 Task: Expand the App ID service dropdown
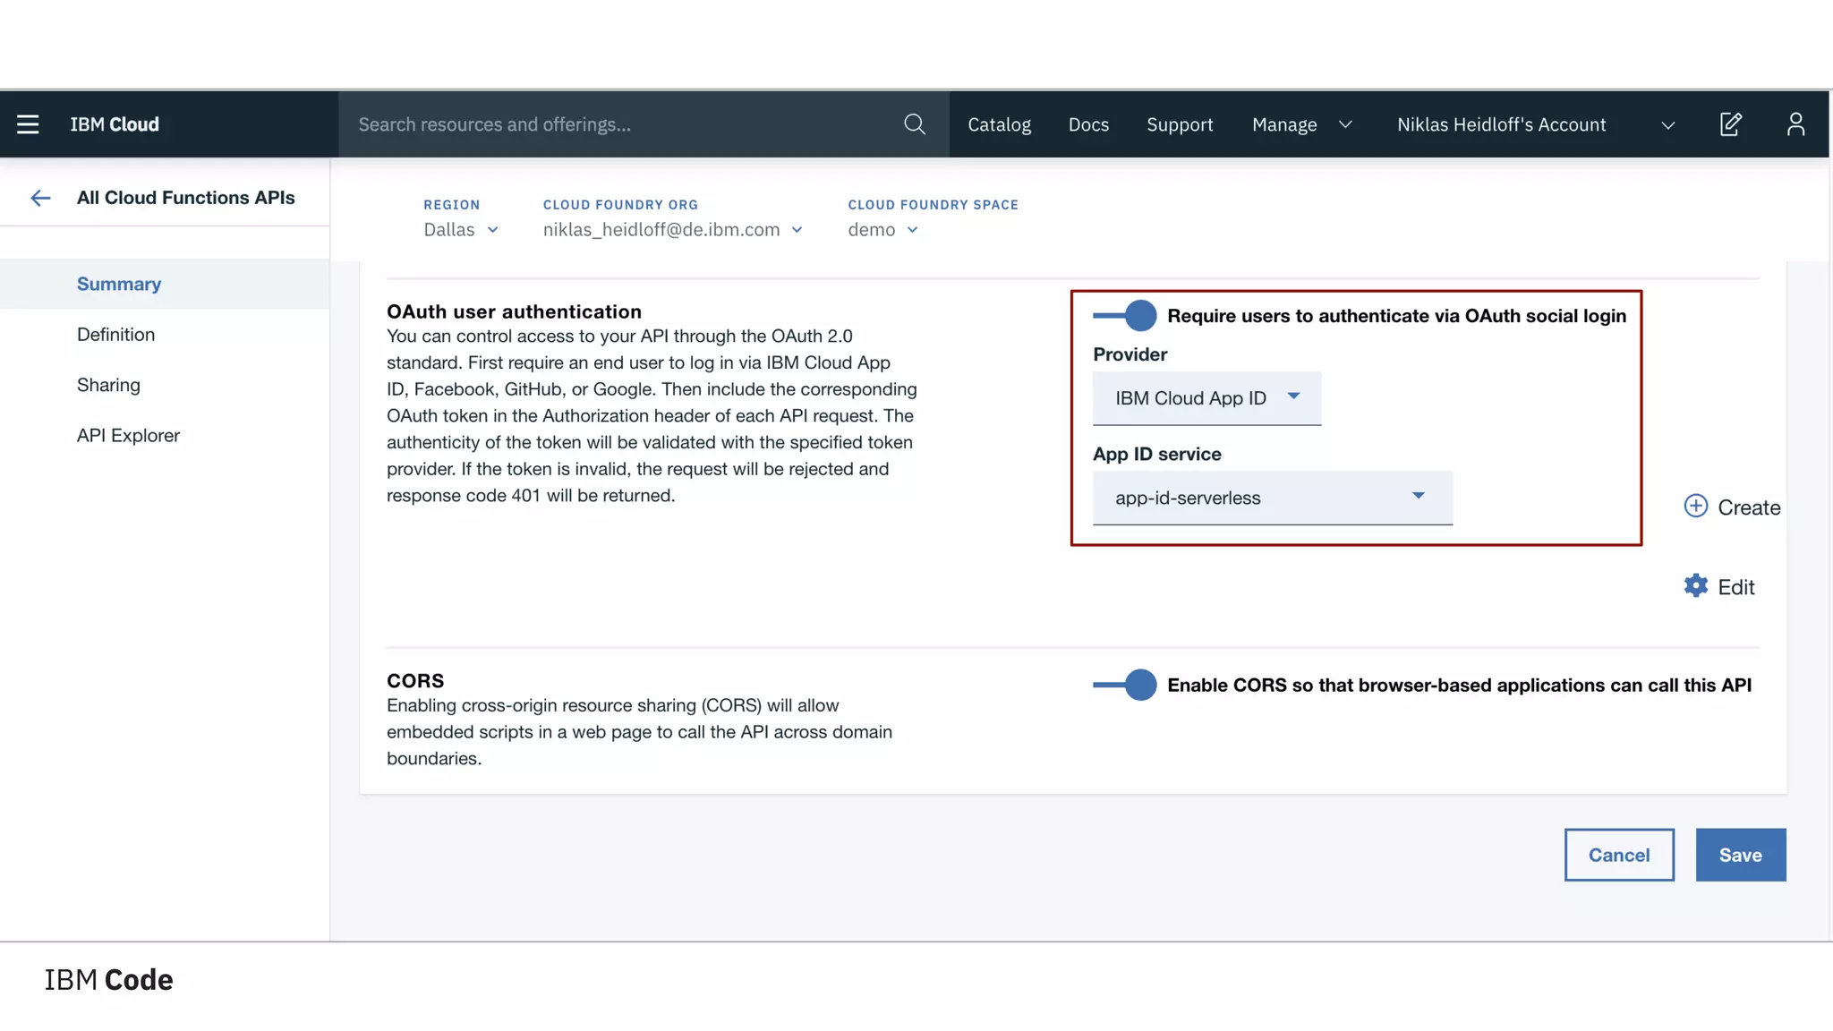pos(1272,498)
